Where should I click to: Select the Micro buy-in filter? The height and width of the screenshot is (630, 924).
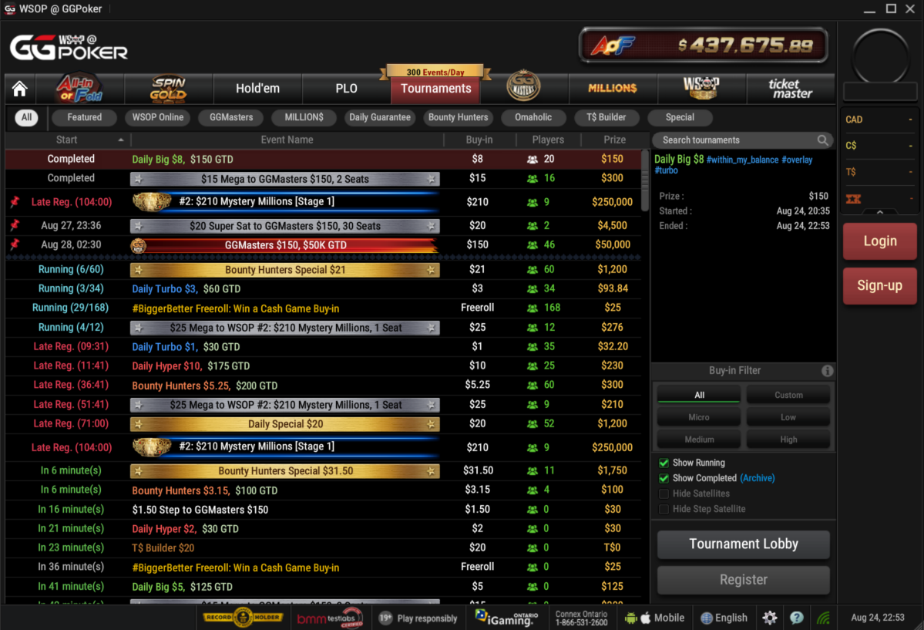[699, 417]
